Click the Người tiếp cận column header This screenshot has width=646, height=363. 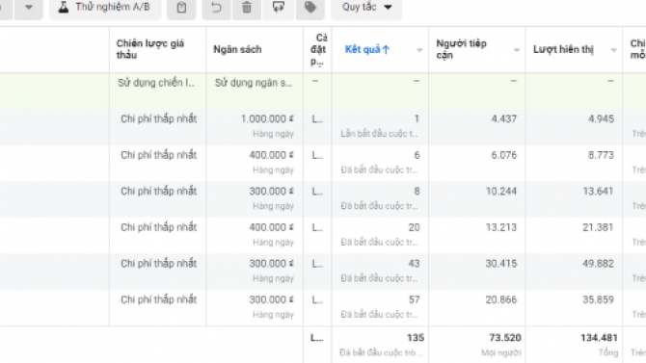pyautogui.click(x=462, y=49)
